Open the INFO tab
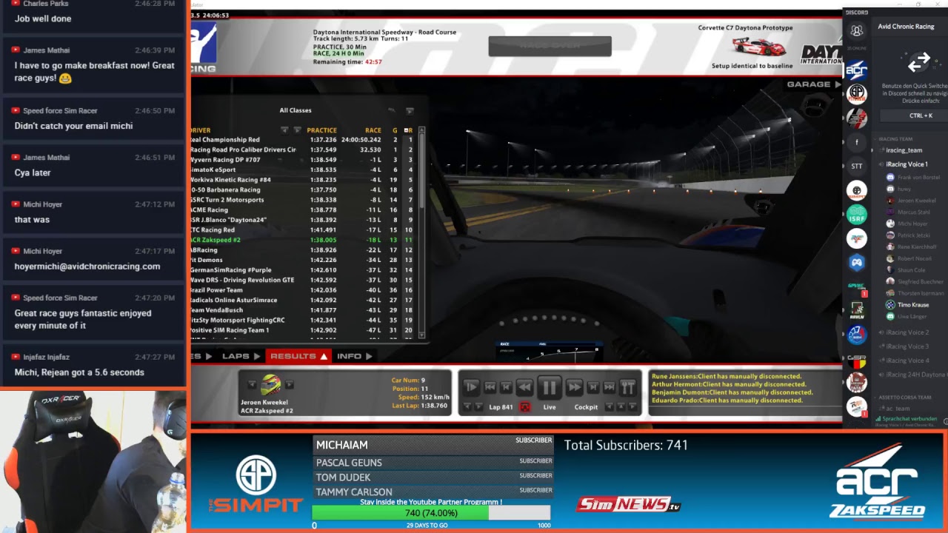 354,356
